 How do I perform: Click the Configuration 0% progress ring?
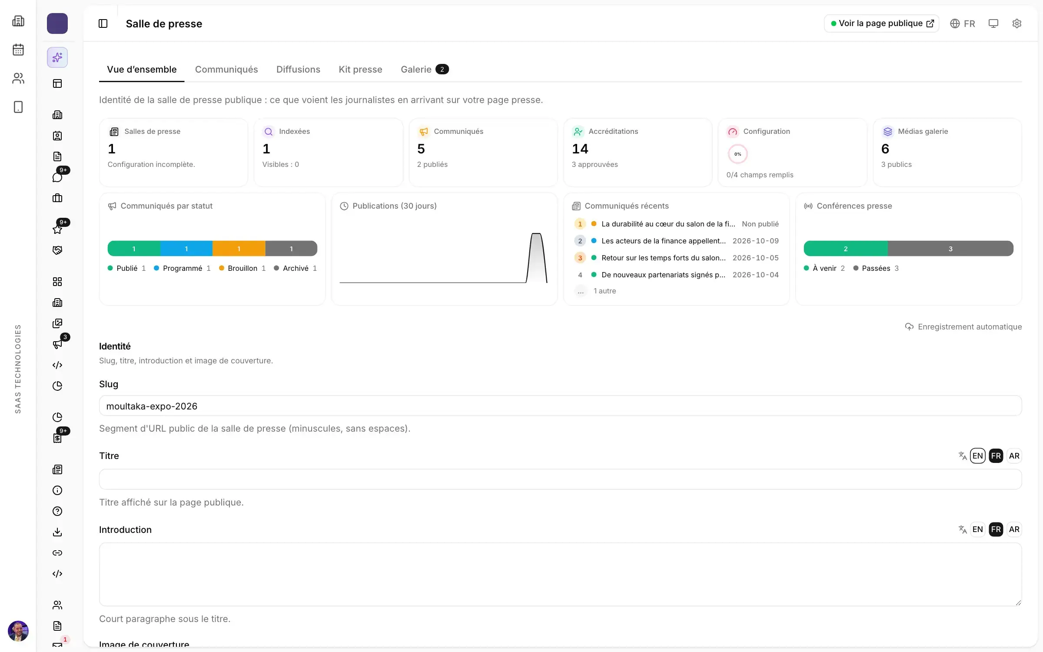click(x=737, y=154)
